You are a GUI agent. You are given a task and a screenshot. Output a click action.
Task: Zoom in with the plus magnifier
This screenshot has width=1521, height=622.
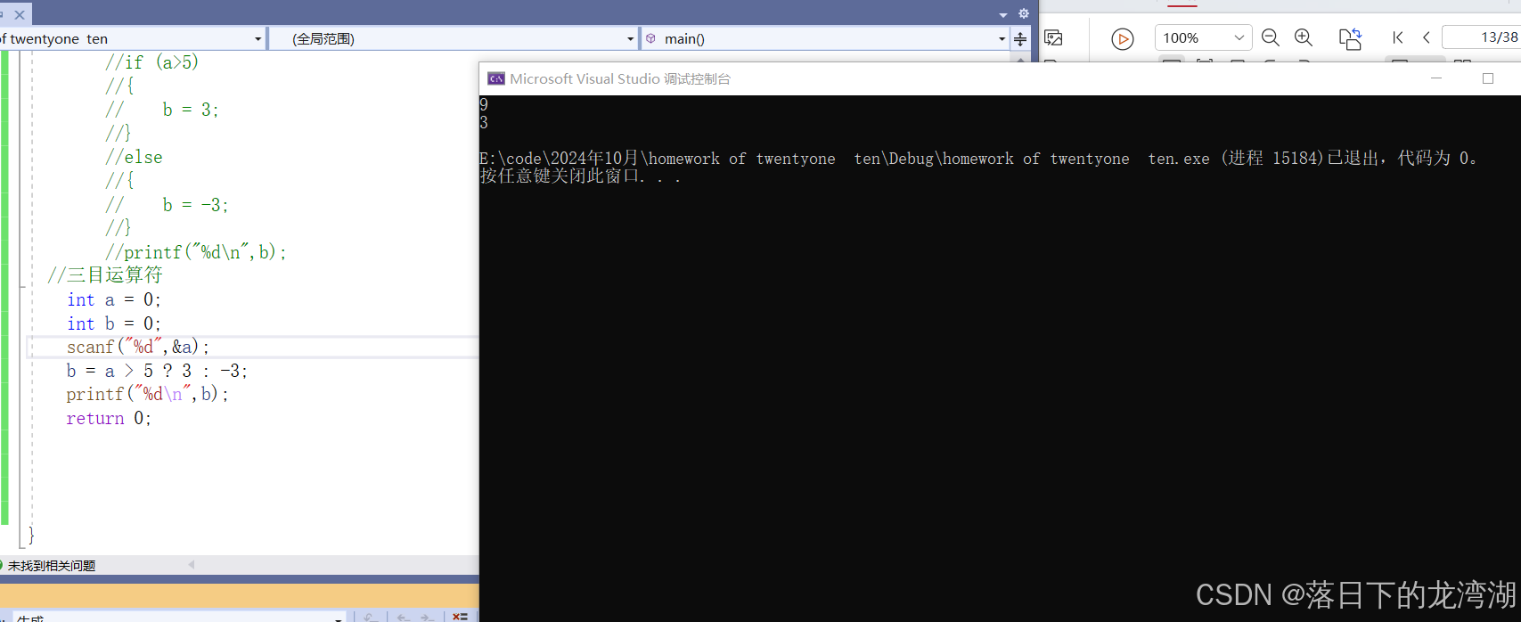[x=1304, y=37]
